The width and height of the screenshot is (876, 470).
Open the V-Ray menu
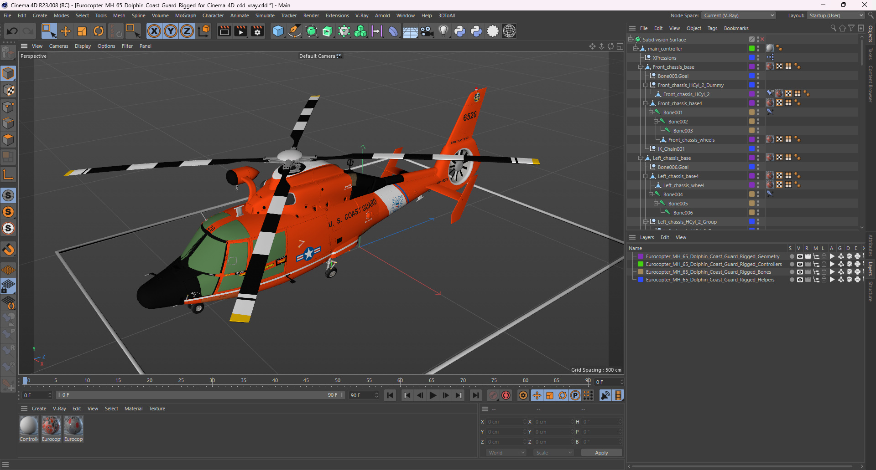click(x=362, y=15)
